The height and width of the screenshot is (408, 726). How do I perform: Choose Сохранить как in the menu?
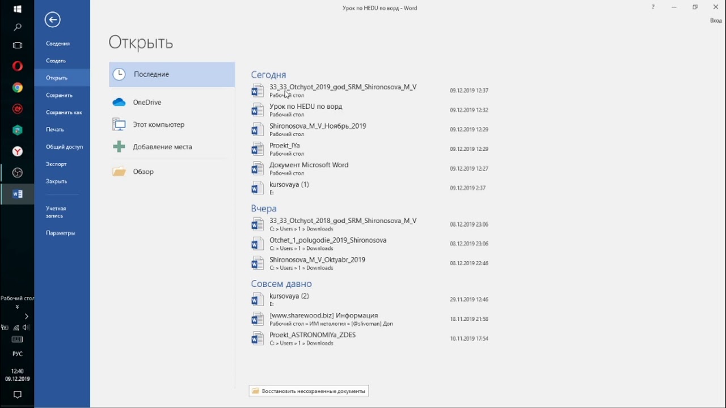(62, 112)
